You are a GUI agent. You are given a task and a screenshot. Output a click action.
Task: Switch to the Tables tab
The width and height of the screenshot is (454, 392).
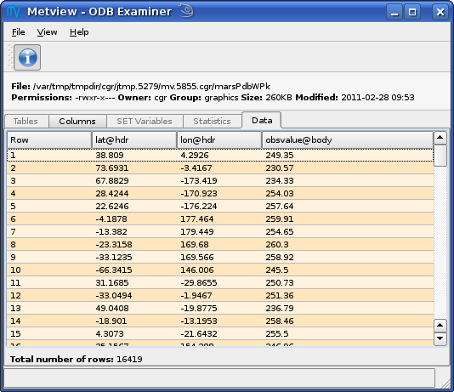[26, 121]
